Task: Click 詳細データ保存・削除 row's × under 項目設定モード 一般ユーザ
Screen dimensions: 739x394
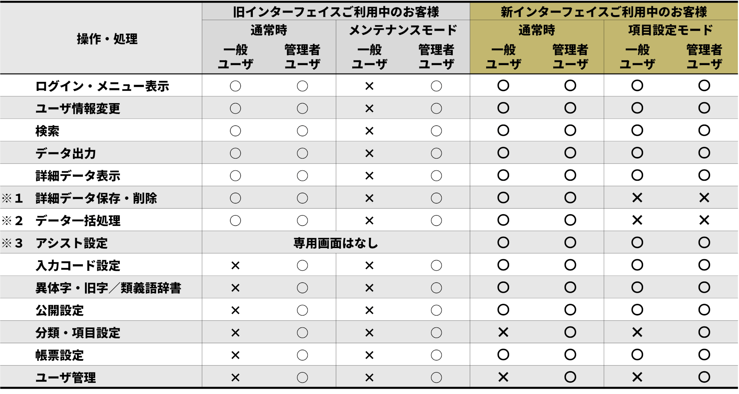Action: click(x=637, y=198)
